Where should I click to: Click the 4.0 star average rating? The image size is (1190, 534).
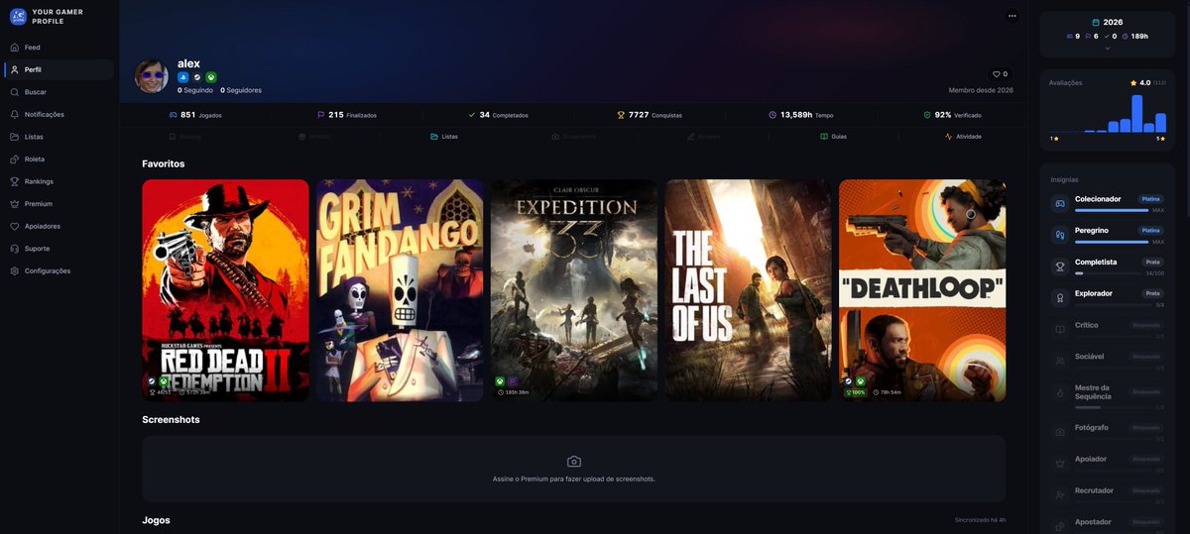(1140, 83)
